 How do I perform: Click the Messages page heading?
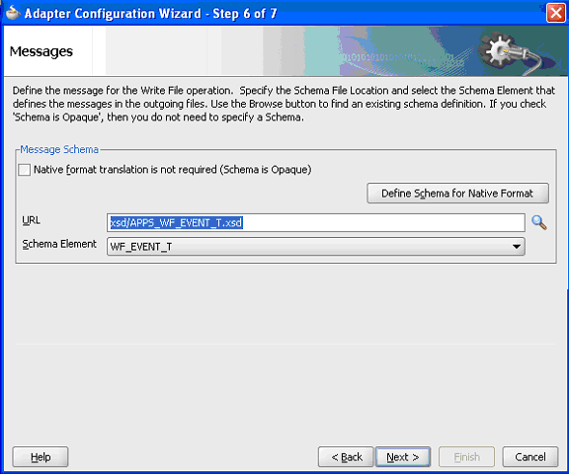41,51
